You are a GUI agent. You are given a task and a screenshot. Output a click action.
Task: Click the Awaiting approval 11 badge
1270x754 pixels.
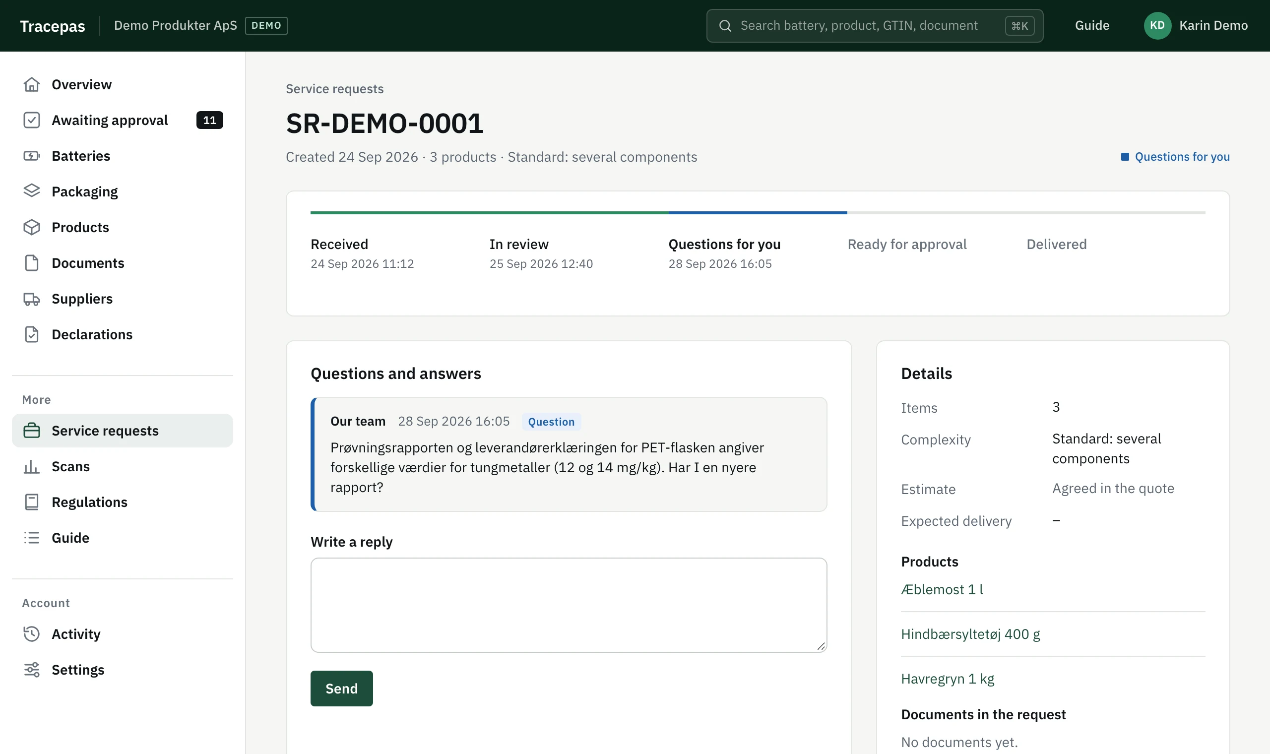click(x=209, y=120)
